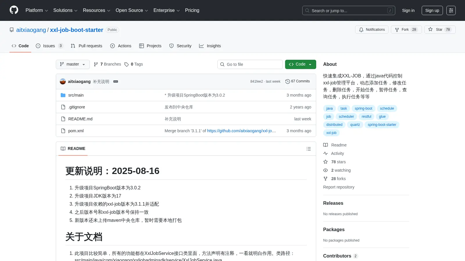Expand Enterprise menu in header
The image size is (465, 261).
click(x=167, y=10)
